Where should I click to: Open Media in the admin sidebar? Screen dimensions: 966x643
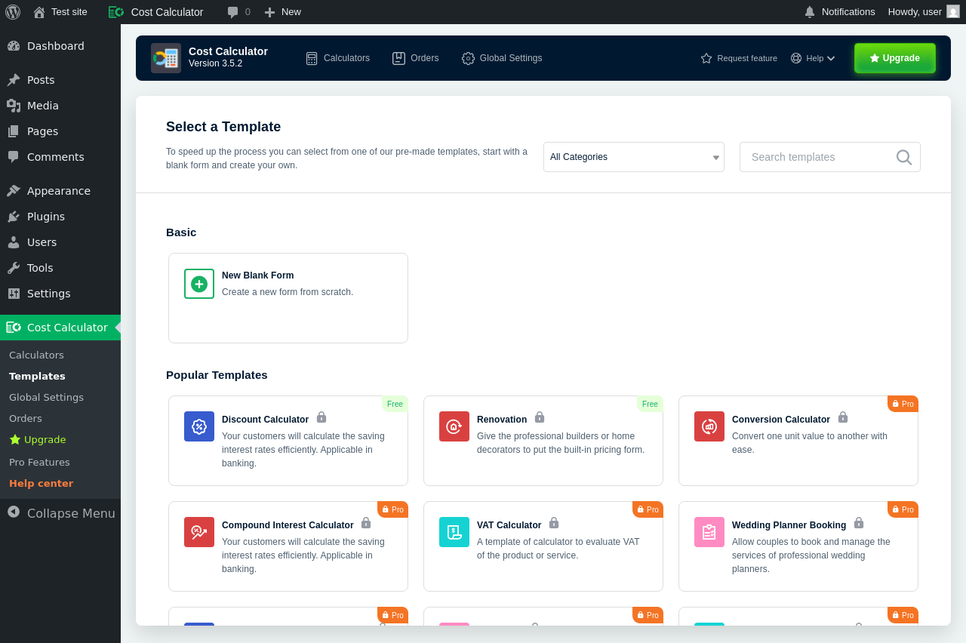click(x=60, y=106)
